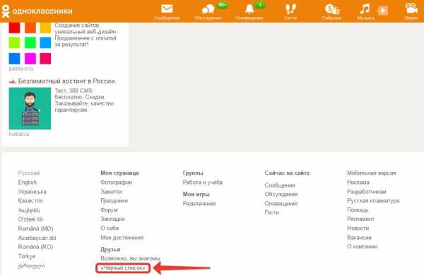Open Фотографии in footer menu
Image resolution: width=424 pixels, height=276 pixels.
[x=117, y=183]
